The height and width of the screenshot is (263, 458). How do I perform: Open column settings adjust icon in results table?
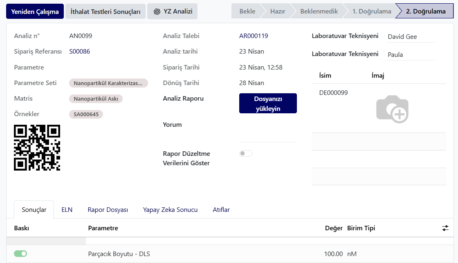445,228
